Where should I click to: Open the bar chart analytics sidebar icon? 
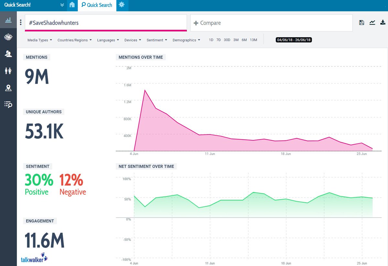8,20
